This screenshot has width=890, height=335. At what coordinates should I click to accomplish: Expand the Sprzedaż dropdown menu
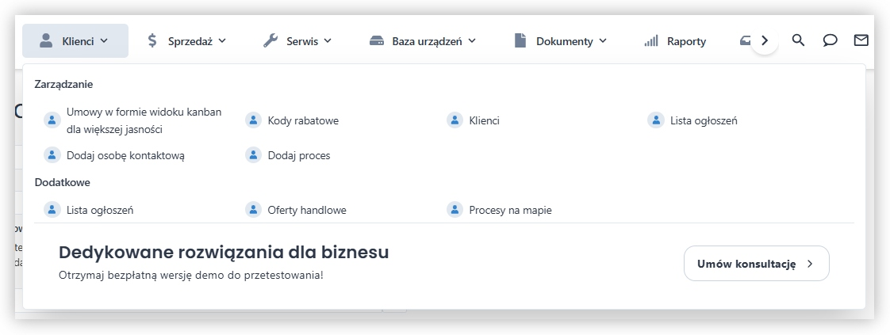coord(186,41)
